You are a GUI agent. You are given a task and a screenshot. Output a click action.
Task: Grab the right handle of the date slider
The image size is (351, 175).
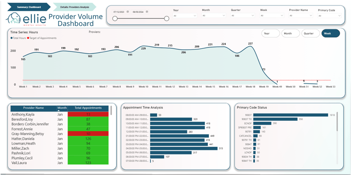point(166,19)
